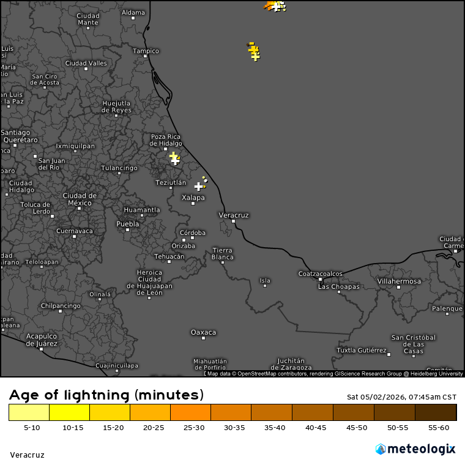
Task: Click the 'Veracruz' caption below the legend
Action: tap(28, 455)
